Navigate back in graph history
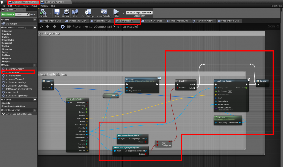Image resolution: width=283 pixels, height=167 pixels. click(48, 27)
